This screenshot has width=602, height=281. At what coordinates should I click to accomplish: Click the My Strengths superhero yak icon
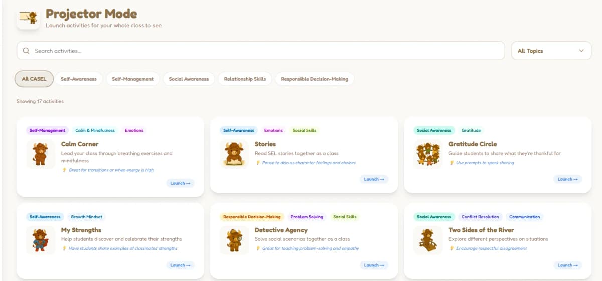coord(41,240)
